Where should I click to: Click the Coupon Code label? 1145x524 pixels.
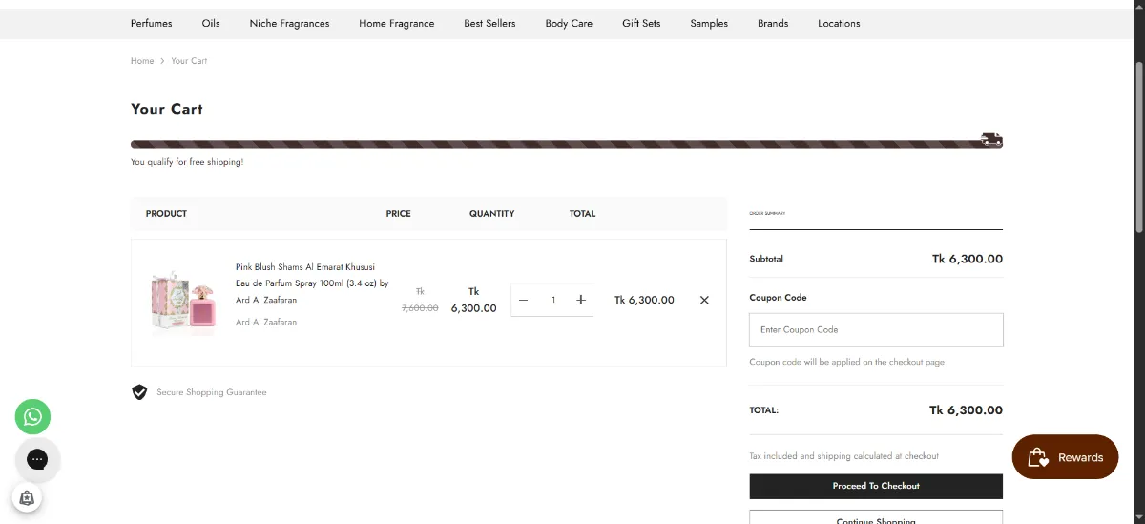coord(779,298)
